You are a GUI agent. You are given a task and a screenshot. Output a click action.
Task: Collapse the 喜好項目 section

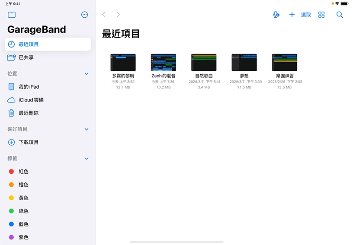87,129
